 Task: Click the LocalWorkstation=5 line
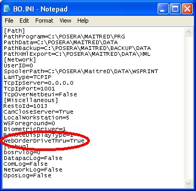point(36,118)
